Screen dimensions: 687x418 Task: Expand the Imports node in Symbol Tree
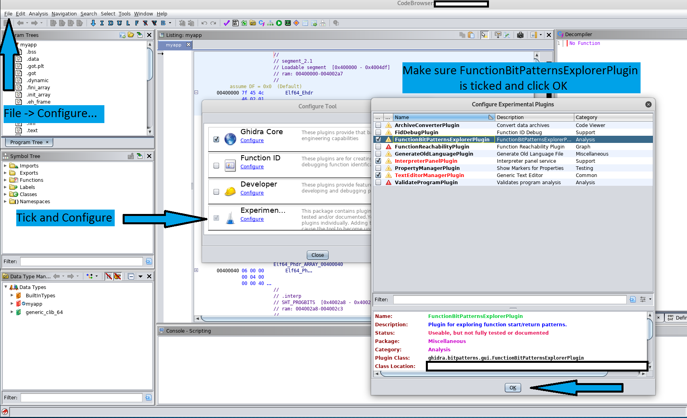tap(5, 166)
